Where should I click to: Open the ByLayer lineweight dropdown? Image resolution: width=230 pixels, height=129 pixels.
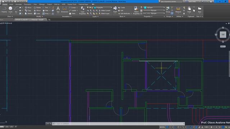154,10
